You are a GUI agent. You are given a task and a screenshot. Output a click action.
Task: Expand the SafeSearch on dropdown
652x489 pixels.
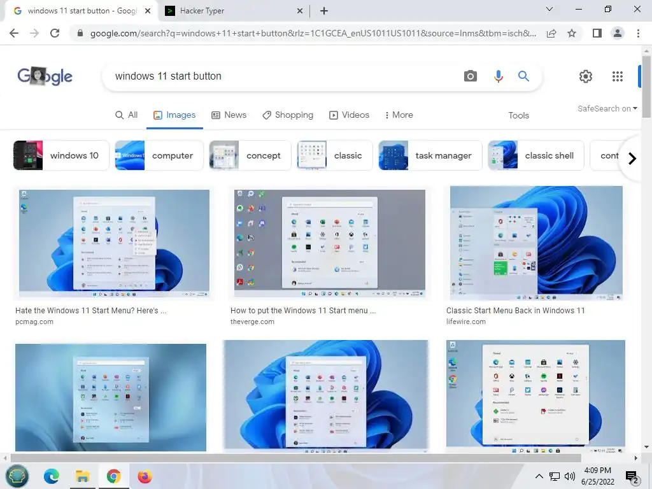[x=607, y=108]
